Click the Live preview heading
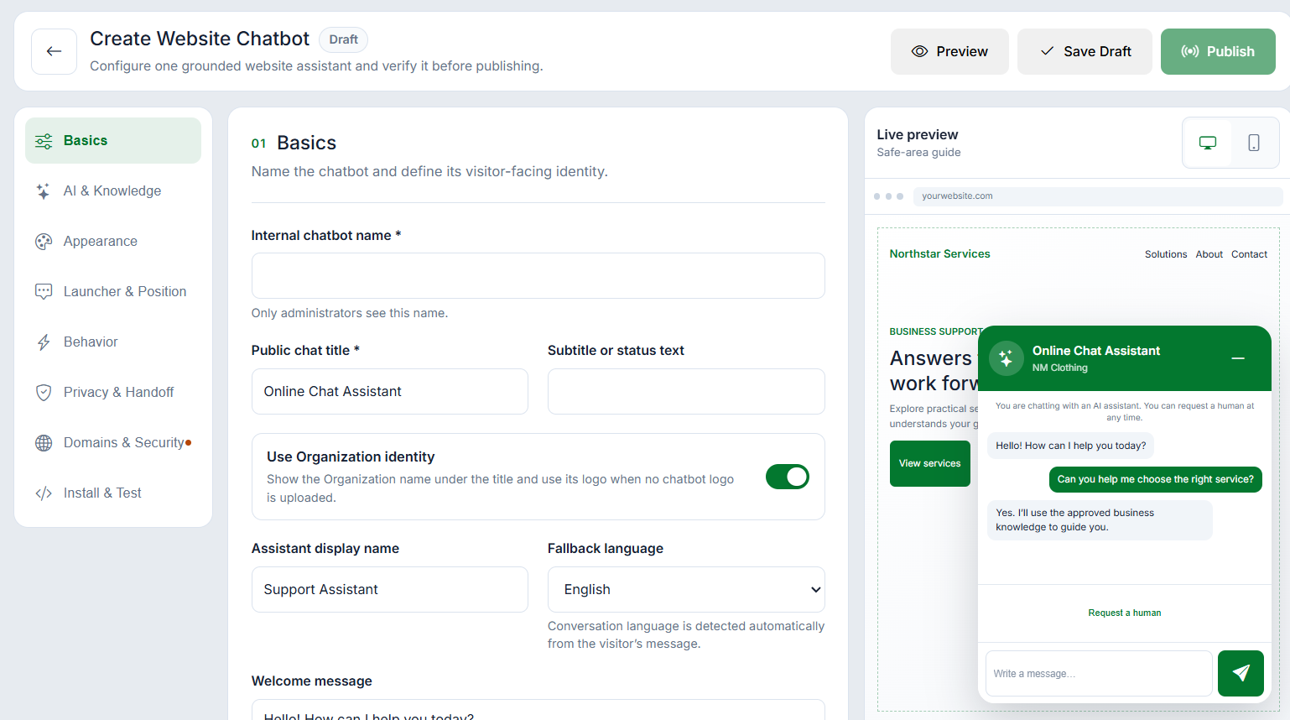 917,134
